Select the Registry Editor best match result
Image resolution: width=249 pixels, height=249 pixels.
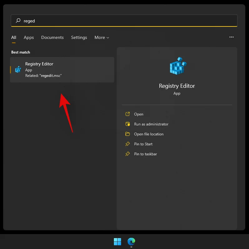(62, 69)
